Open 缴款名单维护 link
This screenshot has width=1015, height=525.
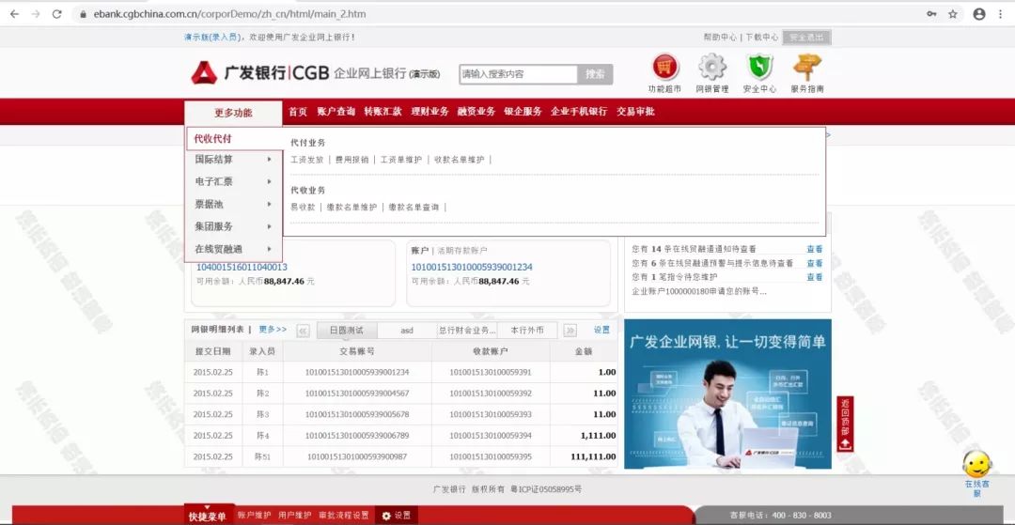point(351,208)
